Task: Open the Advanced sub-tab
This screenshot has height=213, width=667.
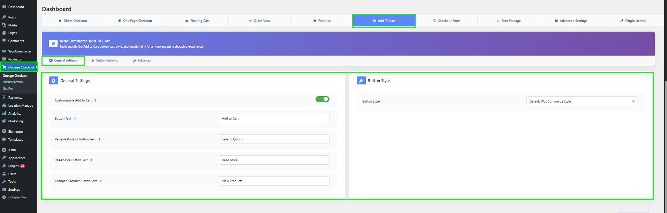Action: coord(142,60)
